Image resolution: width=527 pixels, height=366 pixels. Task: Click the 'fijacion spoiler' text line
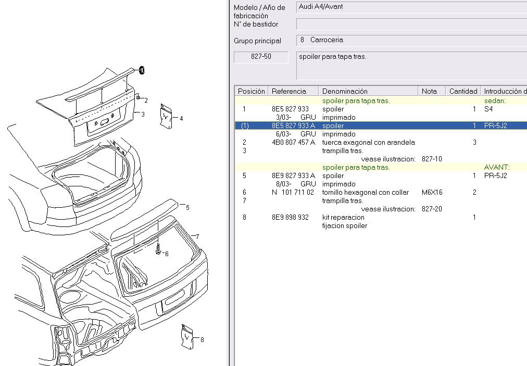point(345,225)
